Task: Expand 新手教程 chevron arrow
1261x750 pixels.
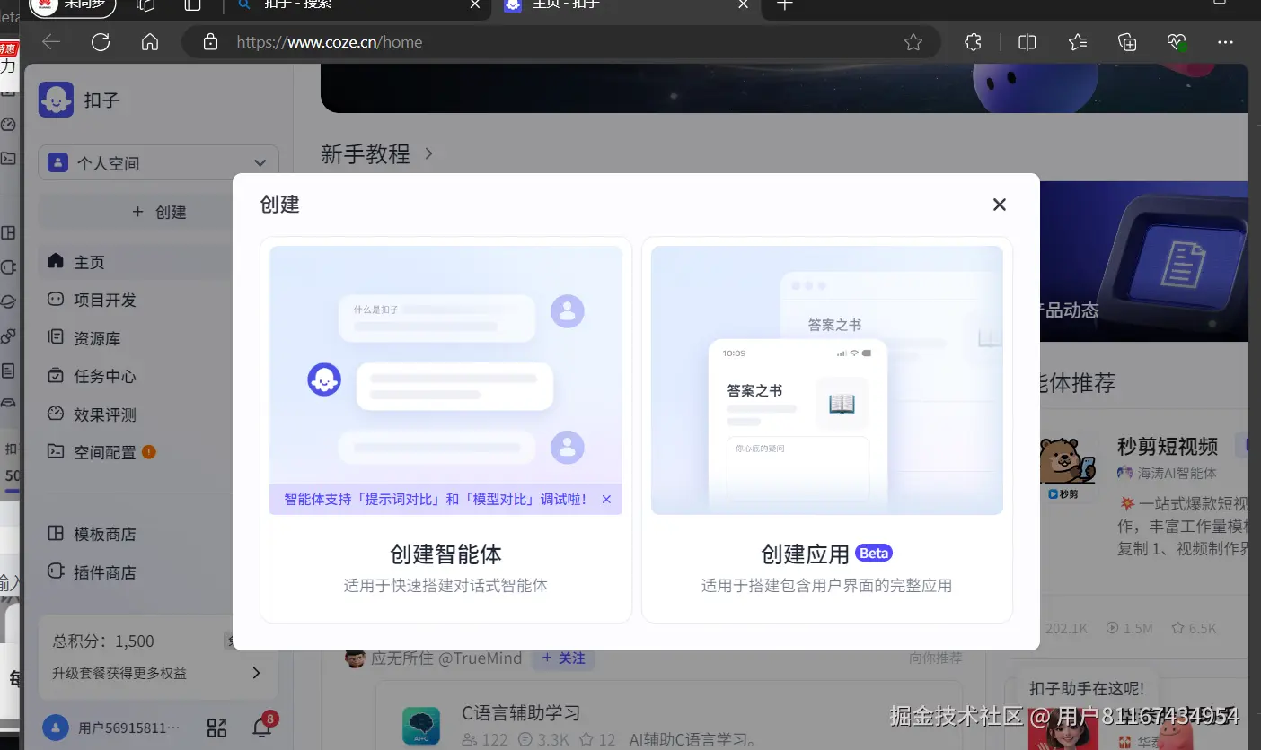Action: (x=428, y=153)
